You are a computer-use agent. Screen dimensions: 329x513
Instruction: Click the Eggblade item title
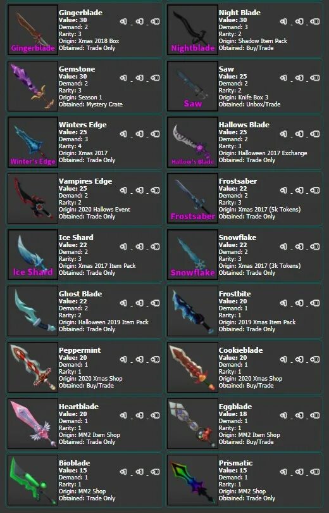pyautogui.click(x=235, y=407)
